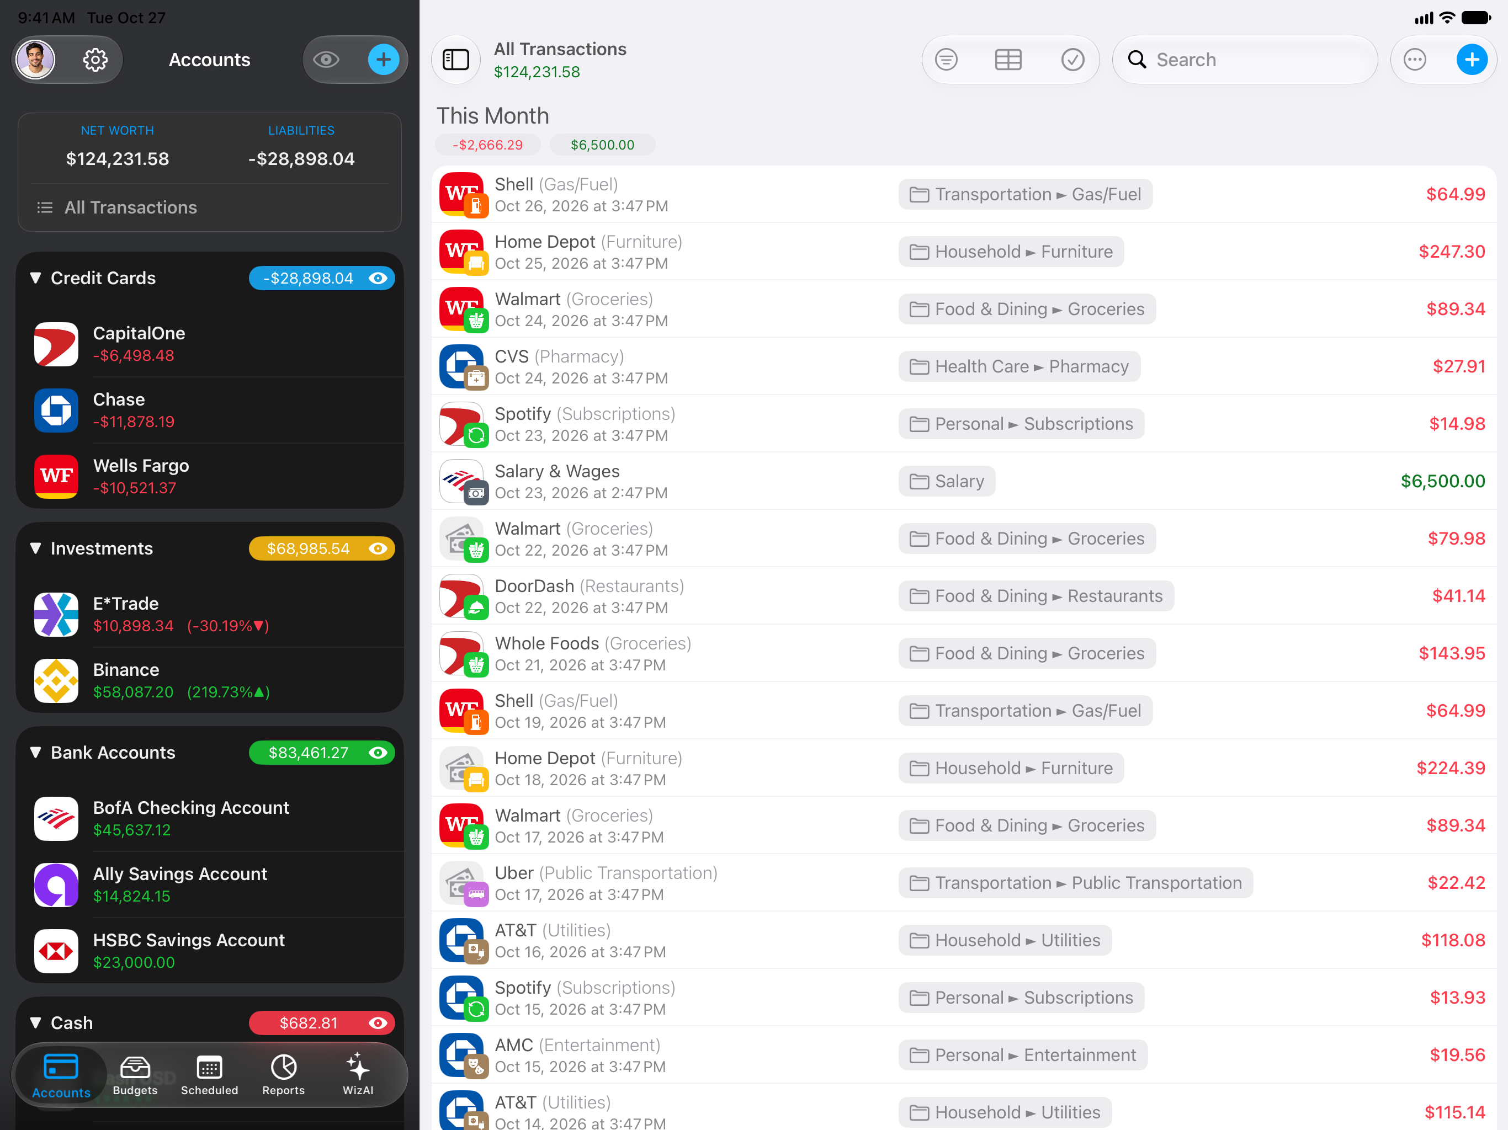Open the DoorDash Restaurants transaction
The height and width of the screenshot is (1130, 1508).
pos(964,596)
